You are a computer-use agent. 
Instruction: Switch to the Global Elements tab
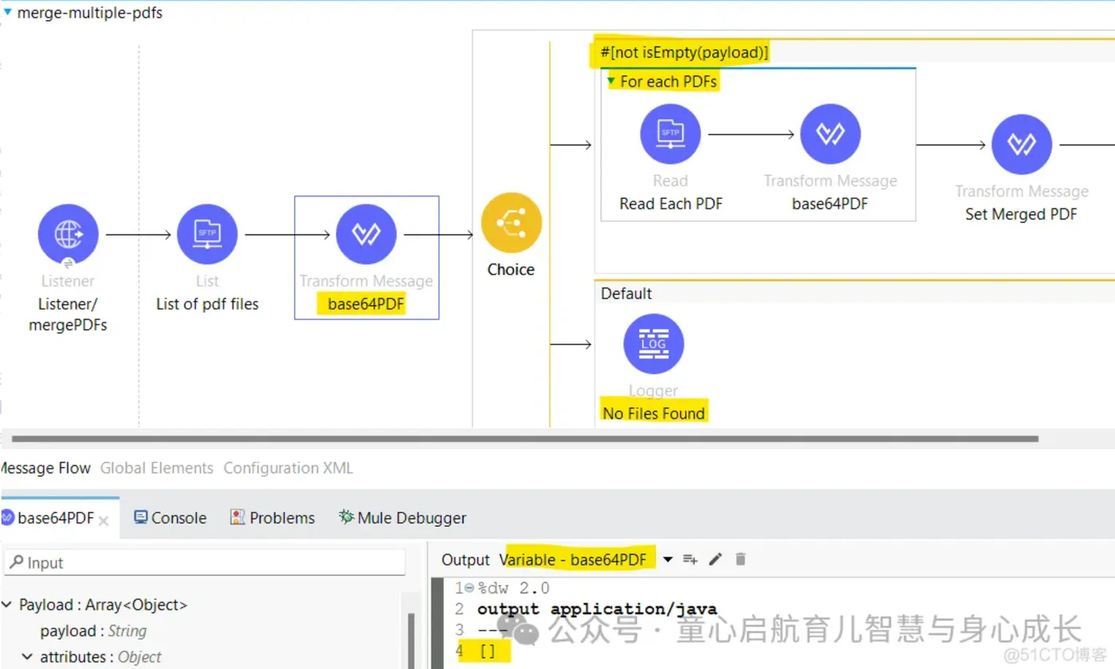pyautogui.click(x=157, y=468)
